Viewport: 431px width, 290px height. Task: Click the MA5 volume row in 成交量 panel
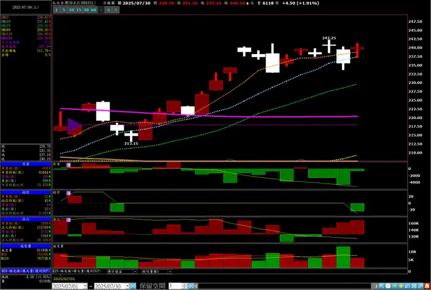[26, 255]
